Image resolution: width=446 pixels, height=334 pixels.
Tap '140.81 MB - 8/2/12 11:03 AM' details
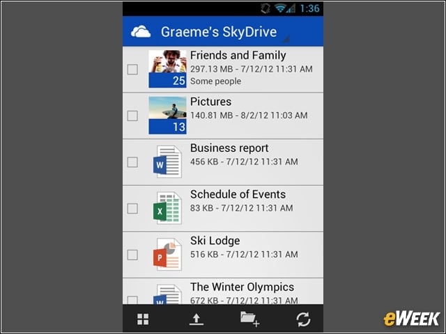tap(249, 116)
